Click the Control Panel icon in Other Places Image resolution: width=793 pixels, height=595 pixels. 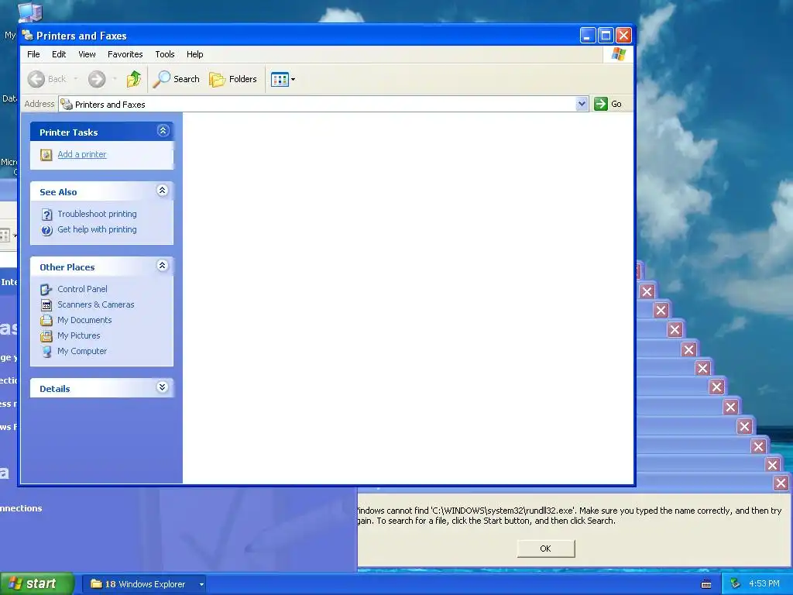click(x=46, y=290)
